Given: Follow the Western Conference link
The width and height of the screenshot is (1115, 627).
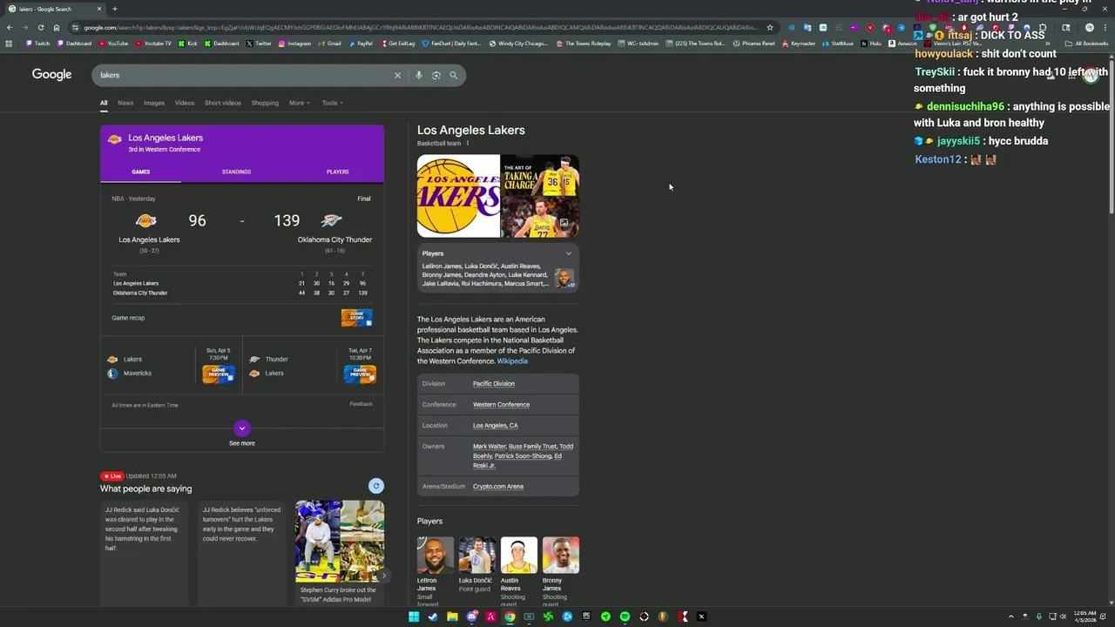Looking at the screenshot, I should (501, 405).
